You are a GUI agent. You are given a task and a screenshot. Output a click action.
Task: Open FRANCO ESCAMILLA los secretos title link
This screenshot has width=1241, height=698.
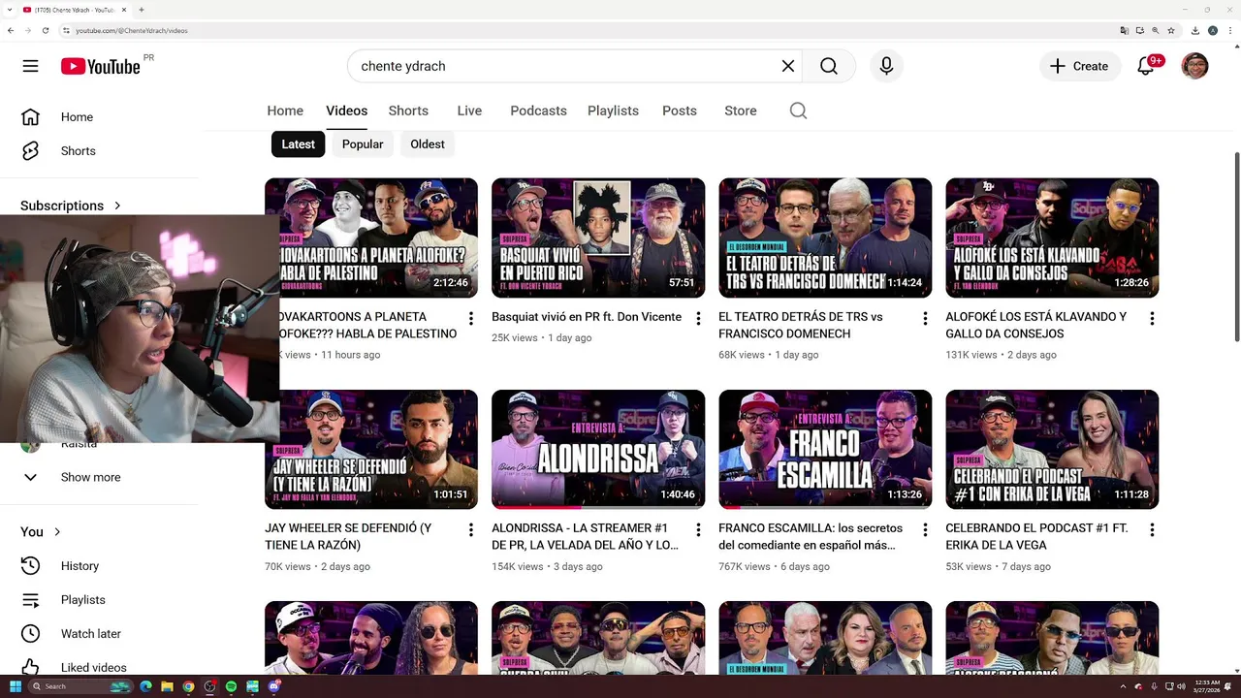[x=811, y=537]
